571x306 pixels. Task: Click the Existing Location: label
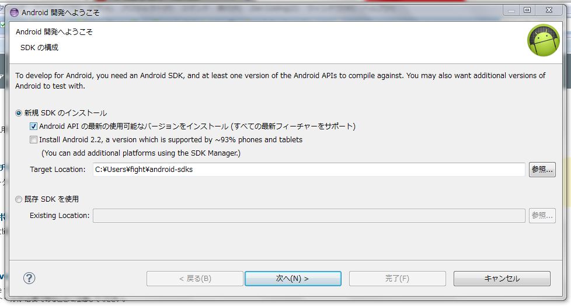pos(60,216)
